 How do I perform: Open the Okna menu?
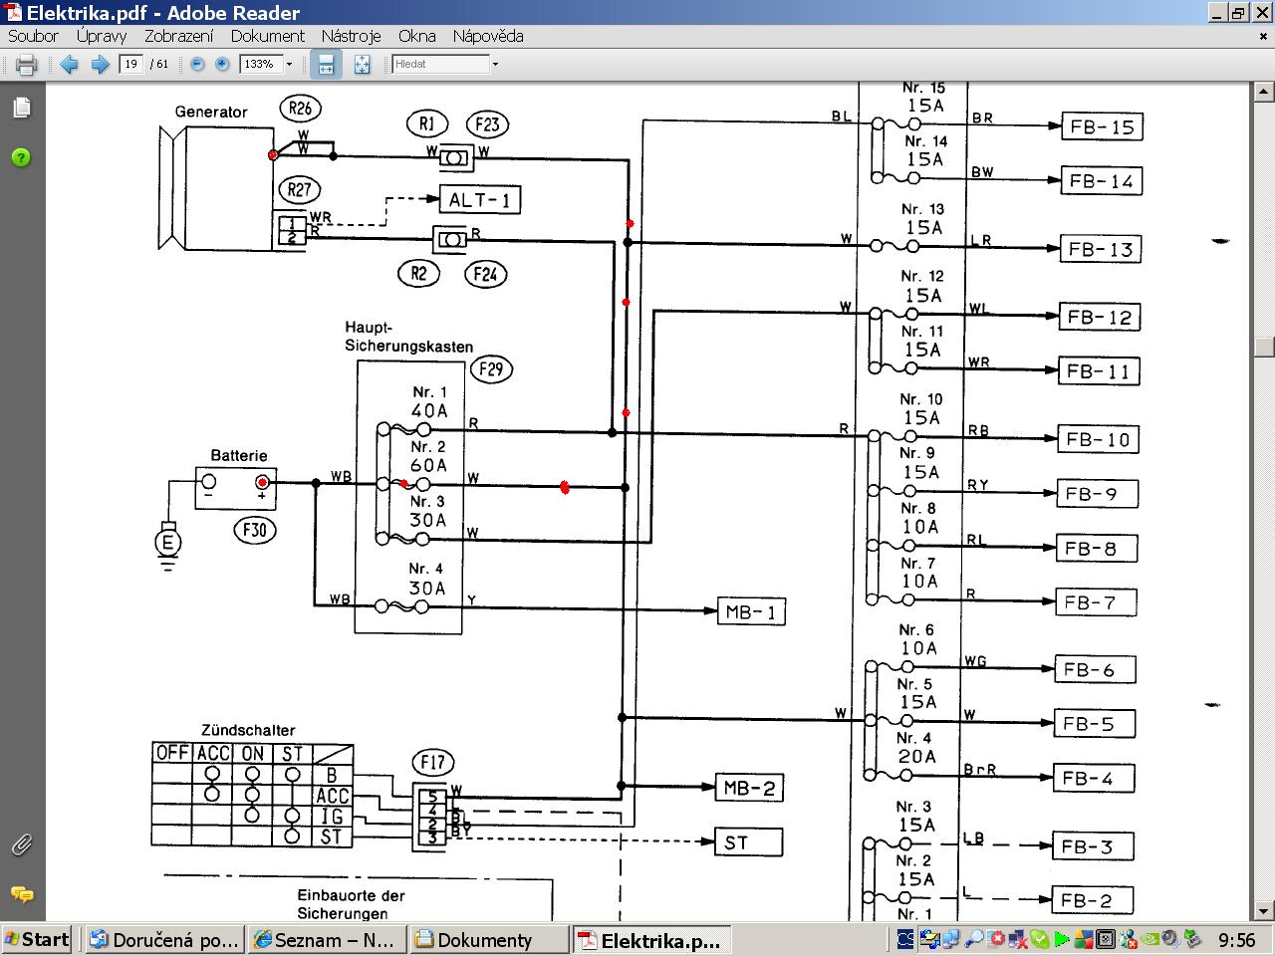(x=417, y=36)
